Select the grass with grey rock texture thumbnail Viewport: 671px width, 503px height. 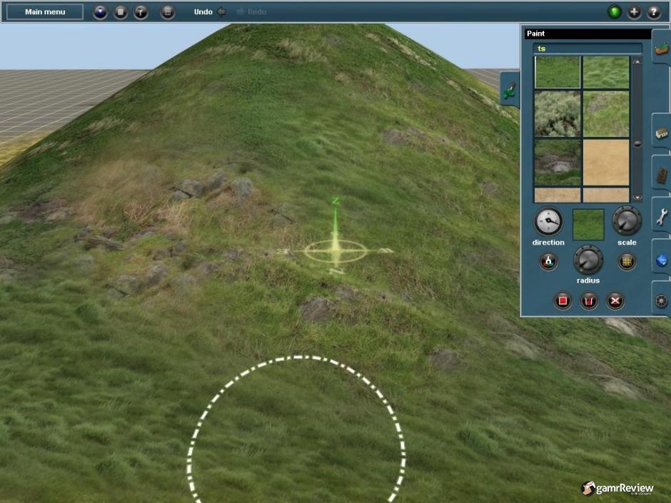tap(558, 163)
